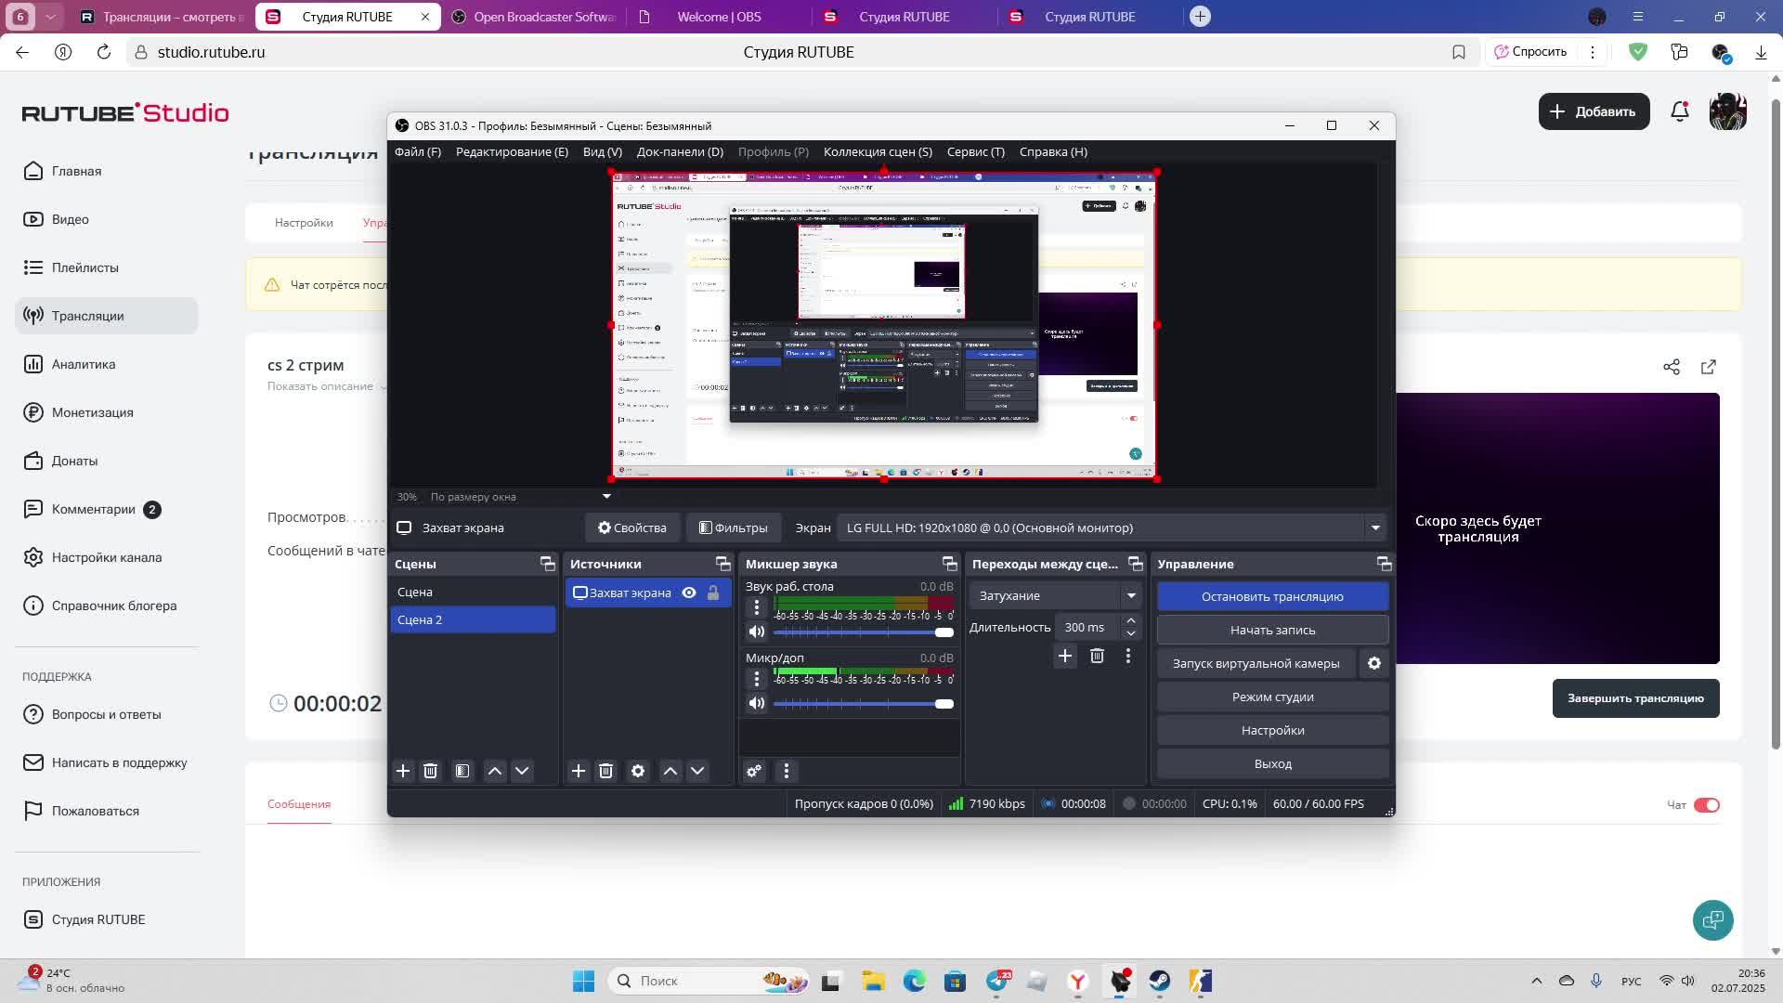
Task: Adjust Микр/доп volume slider
Action: (x=864, y=704)
